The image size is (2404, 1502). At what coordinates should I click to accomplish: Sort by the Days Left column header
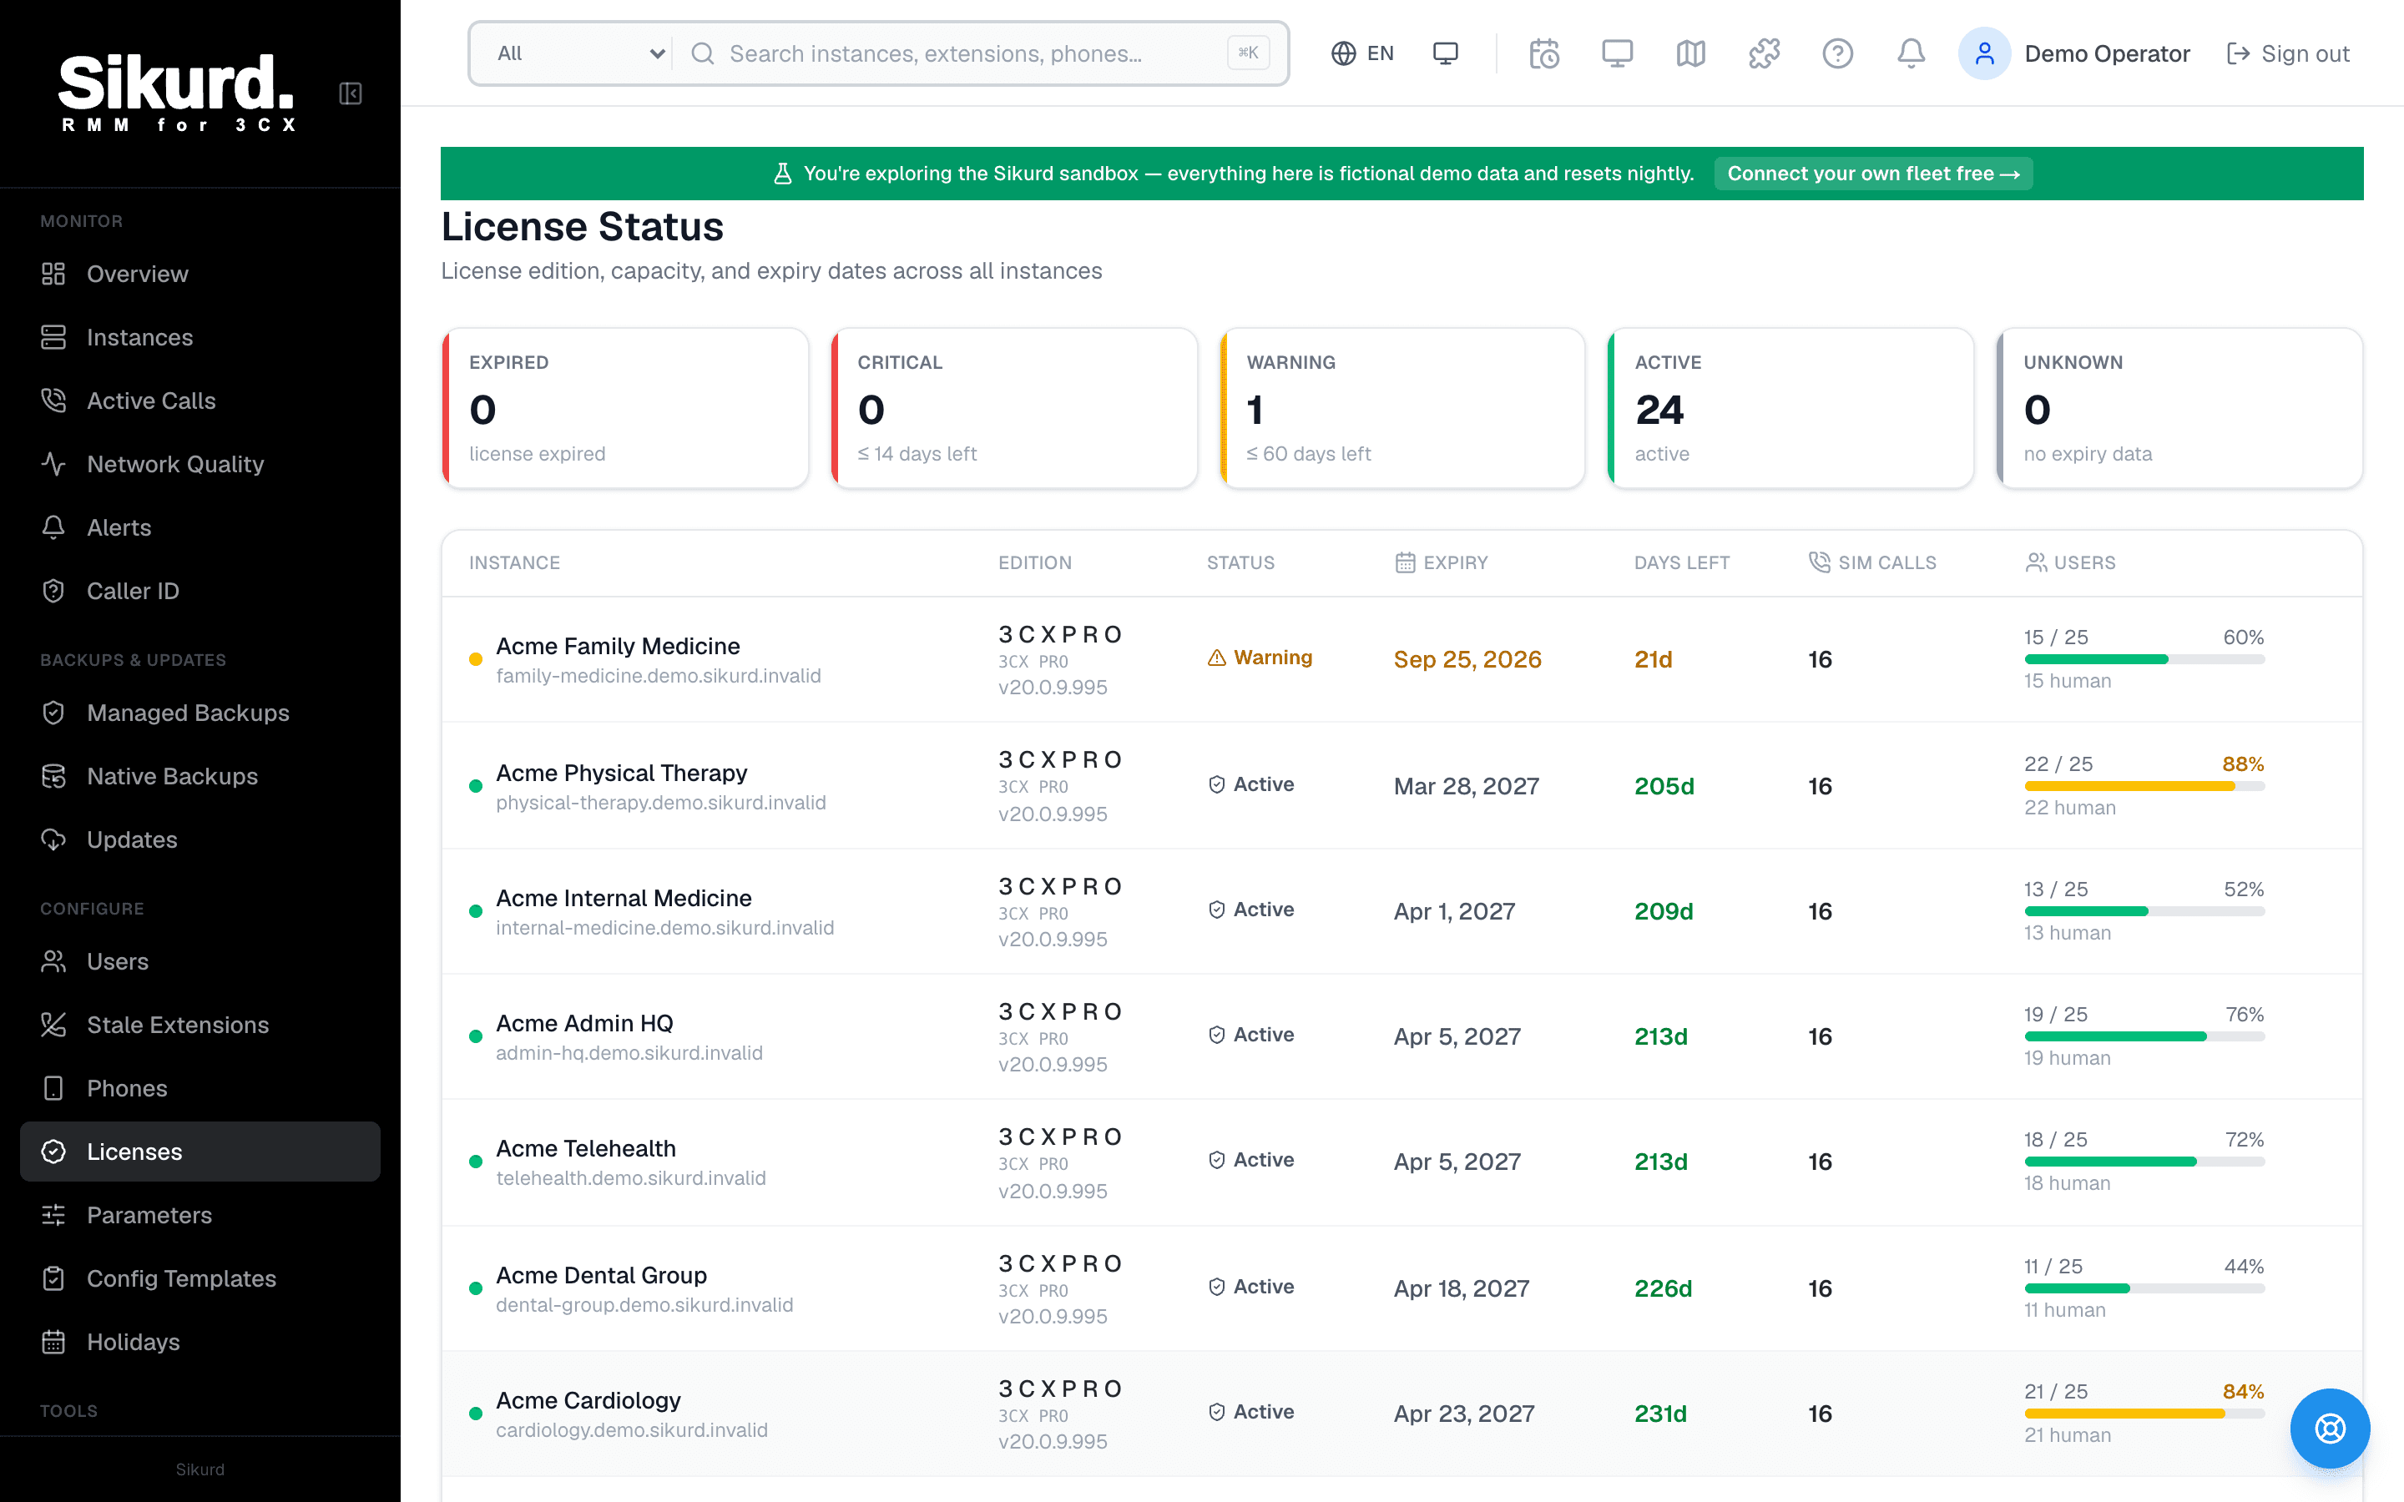(1682, 563)
